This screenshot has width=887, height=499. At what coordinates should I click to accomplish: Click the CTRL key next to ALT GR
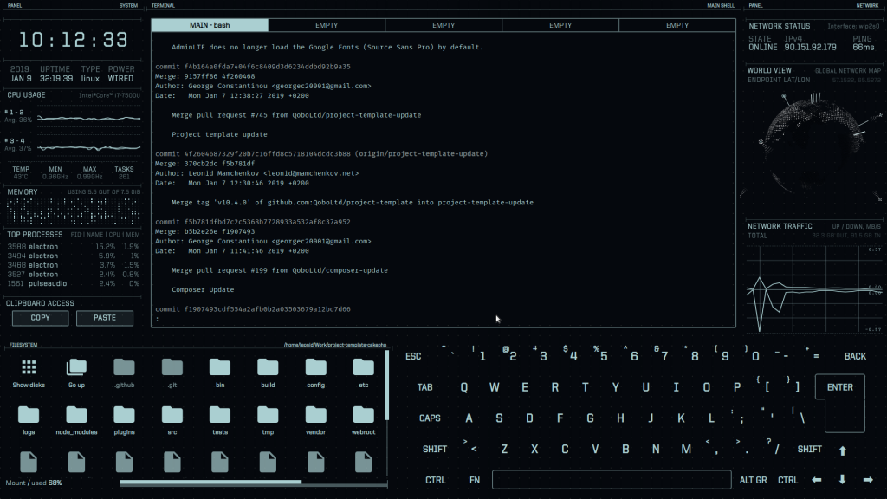[x=788, y=480]
